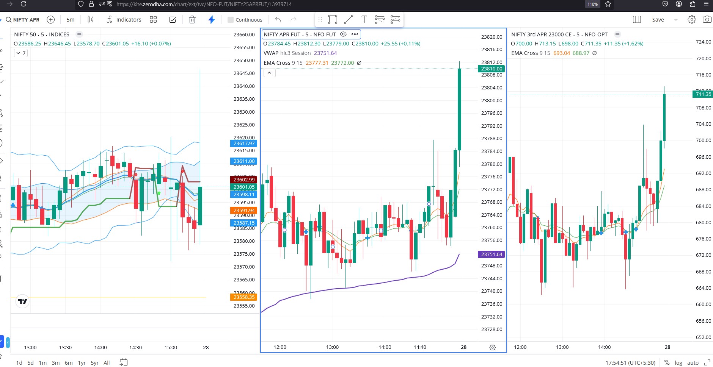
Task: Click the NIFTY 50 legend toggle pill
Action: pos(79,34)
